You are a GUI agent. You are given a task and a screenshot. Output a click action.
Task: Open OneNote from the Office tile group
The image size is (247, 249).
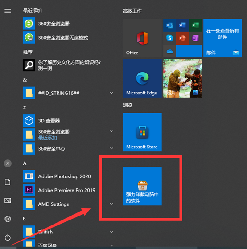pyautogui.click(x=195, y=38)
